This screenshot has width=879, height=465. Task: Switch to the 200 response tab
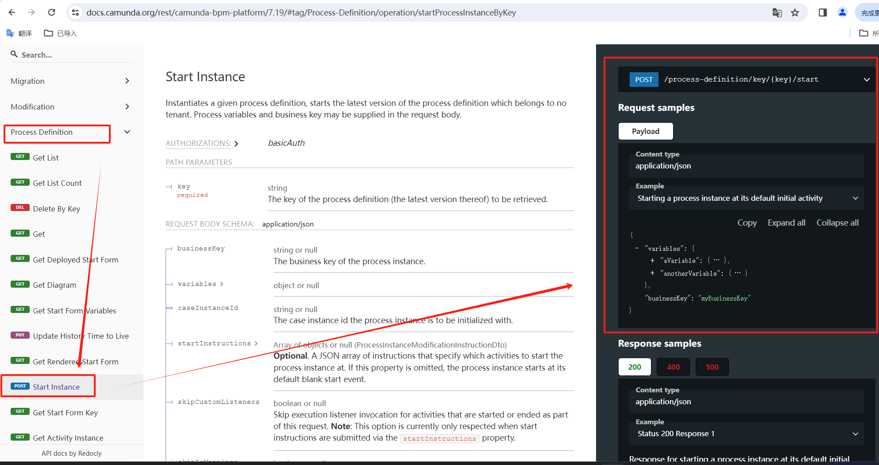click(x=635, y=367)
